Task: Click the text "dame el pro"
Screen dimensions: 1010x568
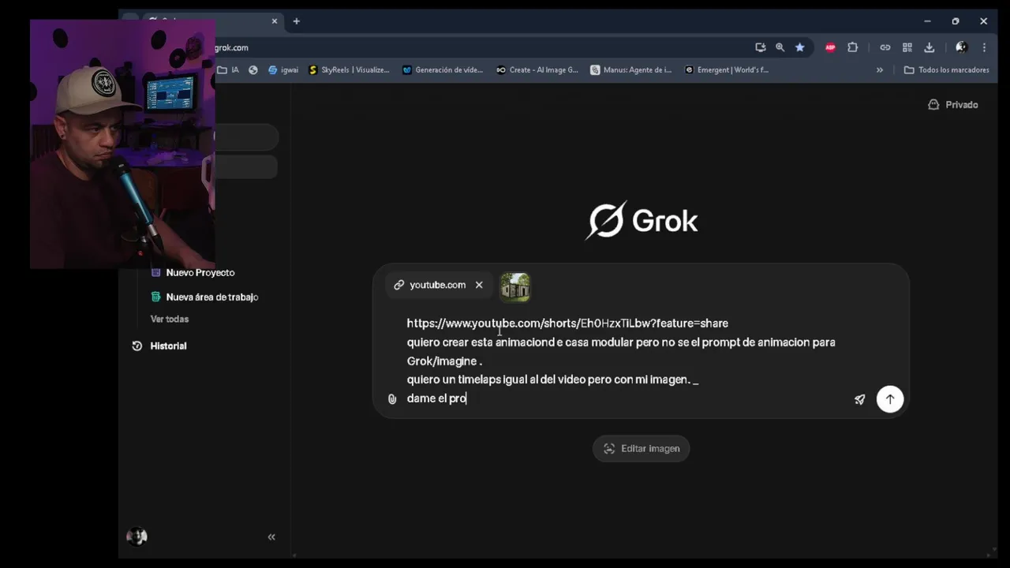Action: pos(436,398)
